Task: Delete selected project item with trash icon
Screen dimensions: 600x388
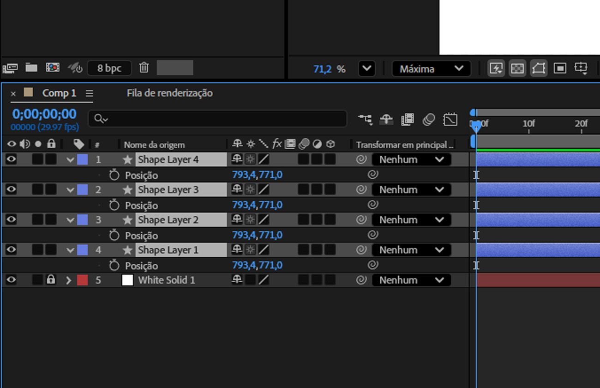Action: coord(144,68)
